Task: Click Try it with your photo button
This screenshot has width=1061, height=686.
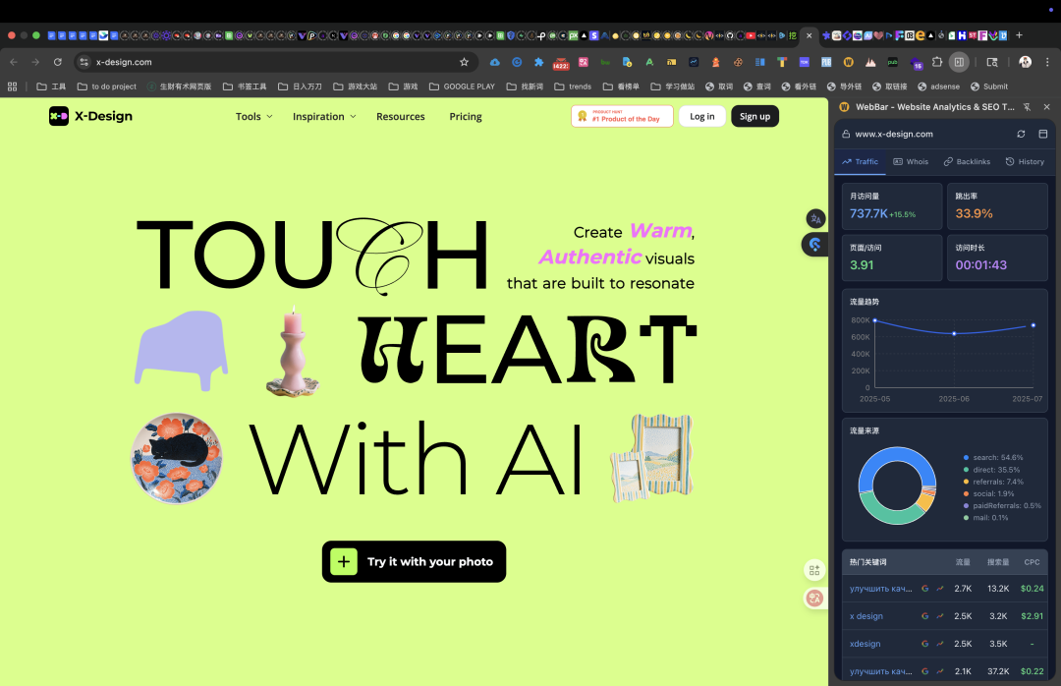Action: (x=415, y=561)
